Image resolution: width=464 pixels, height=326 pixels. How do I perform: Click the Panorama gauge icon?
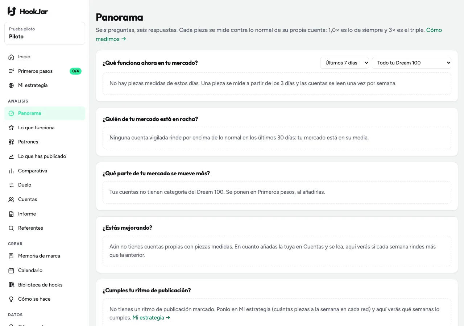click(x=11, y=113)
